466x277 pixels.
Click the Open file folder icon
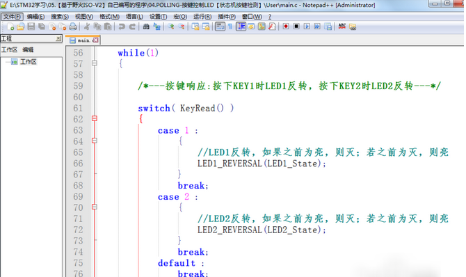tap(20, 26)
